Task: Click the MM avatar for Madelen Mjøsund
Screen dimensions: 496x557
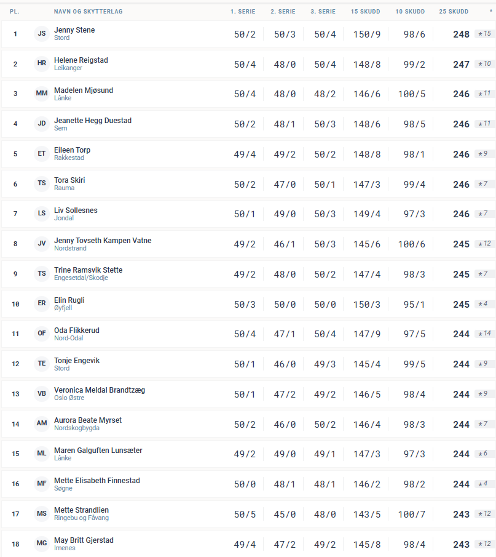Action: [42, 94]
